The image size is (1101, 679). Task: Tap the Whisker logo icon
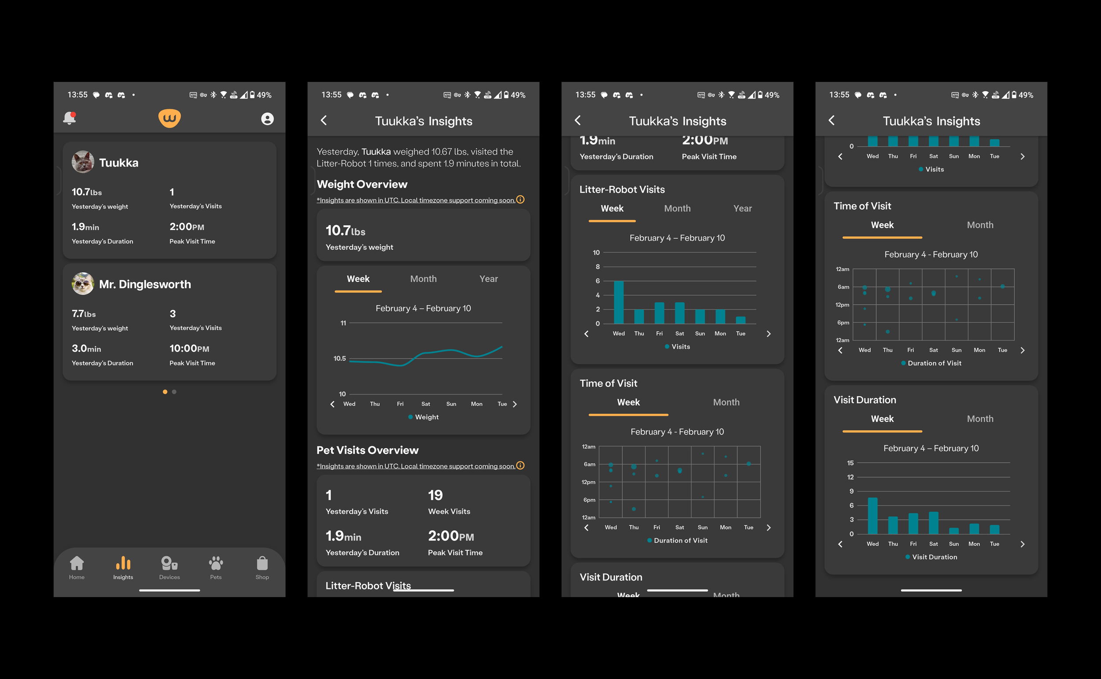tap(169, 118)
